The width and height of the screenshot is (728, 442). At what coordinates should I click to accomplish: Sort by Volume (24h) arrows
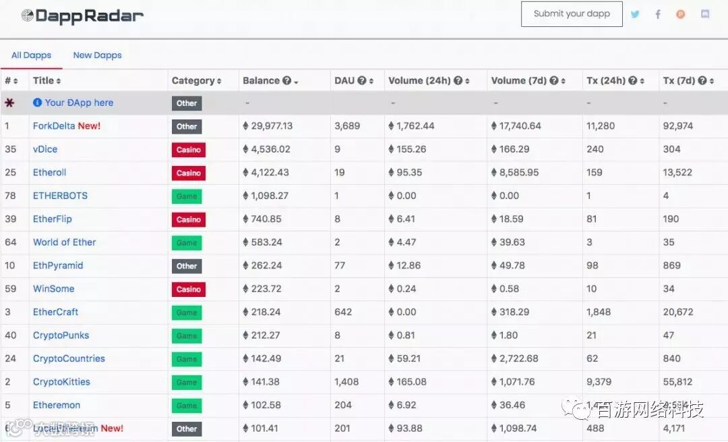click(x=467, y=81)
